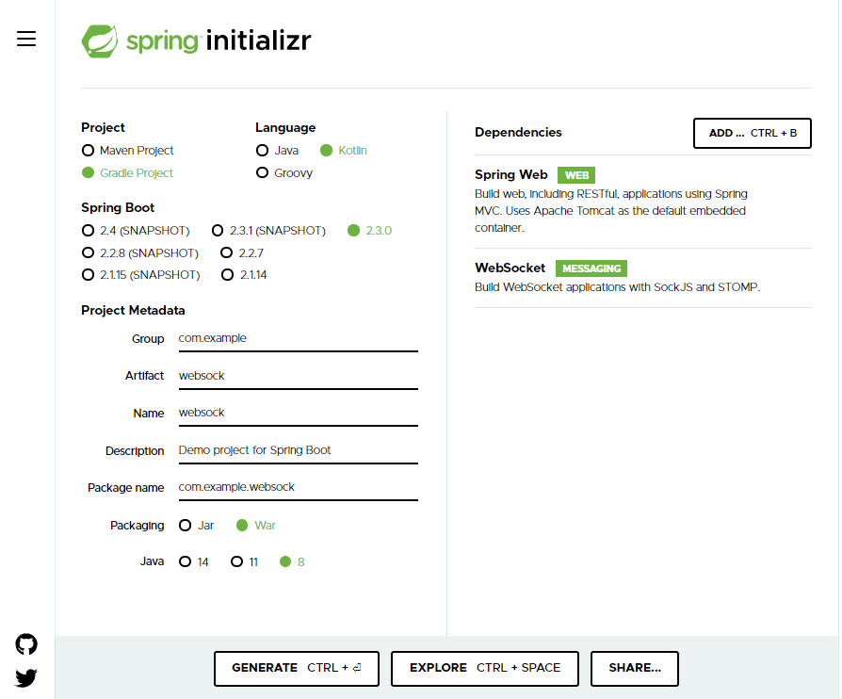Image resolution: width=842 pixels, height=699 pixels.
Task: Focus the Group input field
Action: (298, 339)
